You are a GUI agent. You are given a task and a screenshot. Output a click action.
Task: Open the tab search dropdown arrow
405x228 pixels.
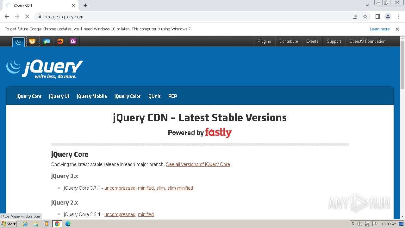click(x=367, y=5)
